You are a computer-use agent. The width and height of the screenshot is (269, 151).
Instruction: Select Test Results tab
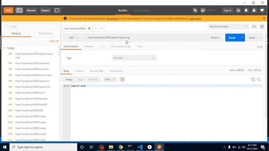point(116,71)
